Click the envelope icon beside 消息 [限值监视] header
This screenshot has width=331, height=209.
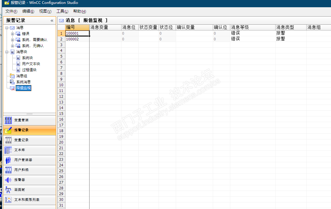tap(61, 21)
